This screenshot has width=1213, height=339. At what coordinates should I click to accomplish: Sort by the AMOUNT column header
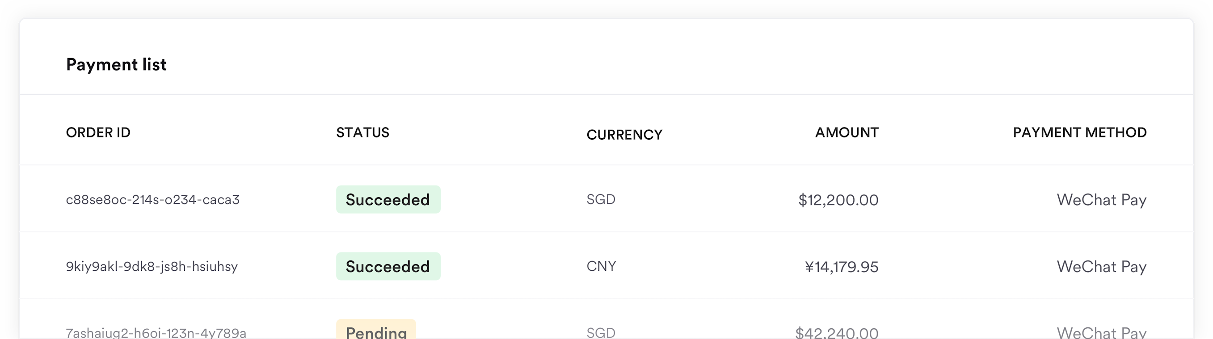[847, 132]
